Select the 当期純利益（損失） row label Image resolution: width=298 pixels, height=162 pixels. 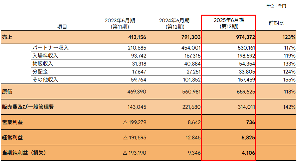23,153
